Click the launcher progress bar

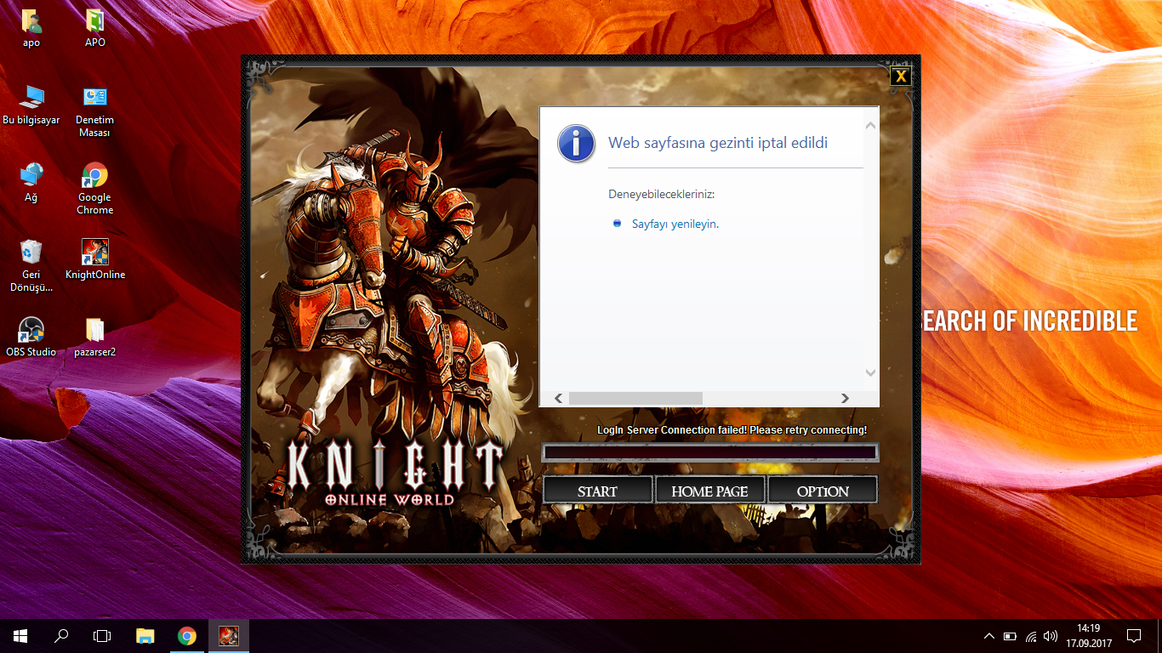709,451
